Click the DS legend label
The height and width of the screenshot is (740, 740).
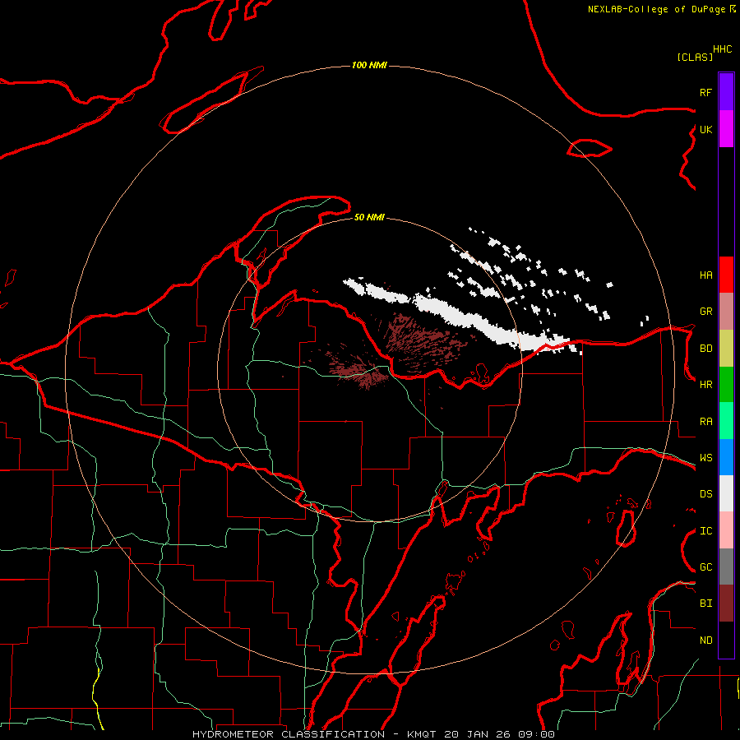[x=705, y=494]
